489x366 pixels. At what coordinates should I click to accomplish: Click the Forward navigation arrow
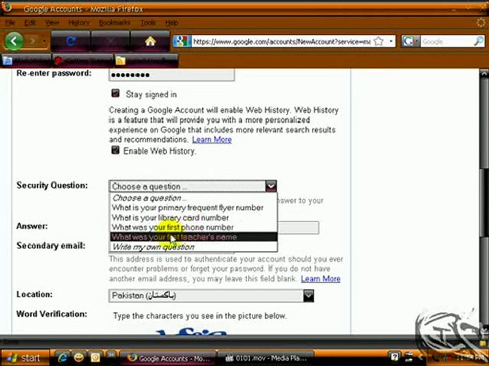[33, 41]
